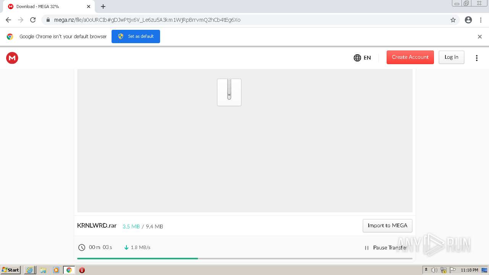Click the 11:18 PM clock
The image size is (489, 275).
coord(469,270)
